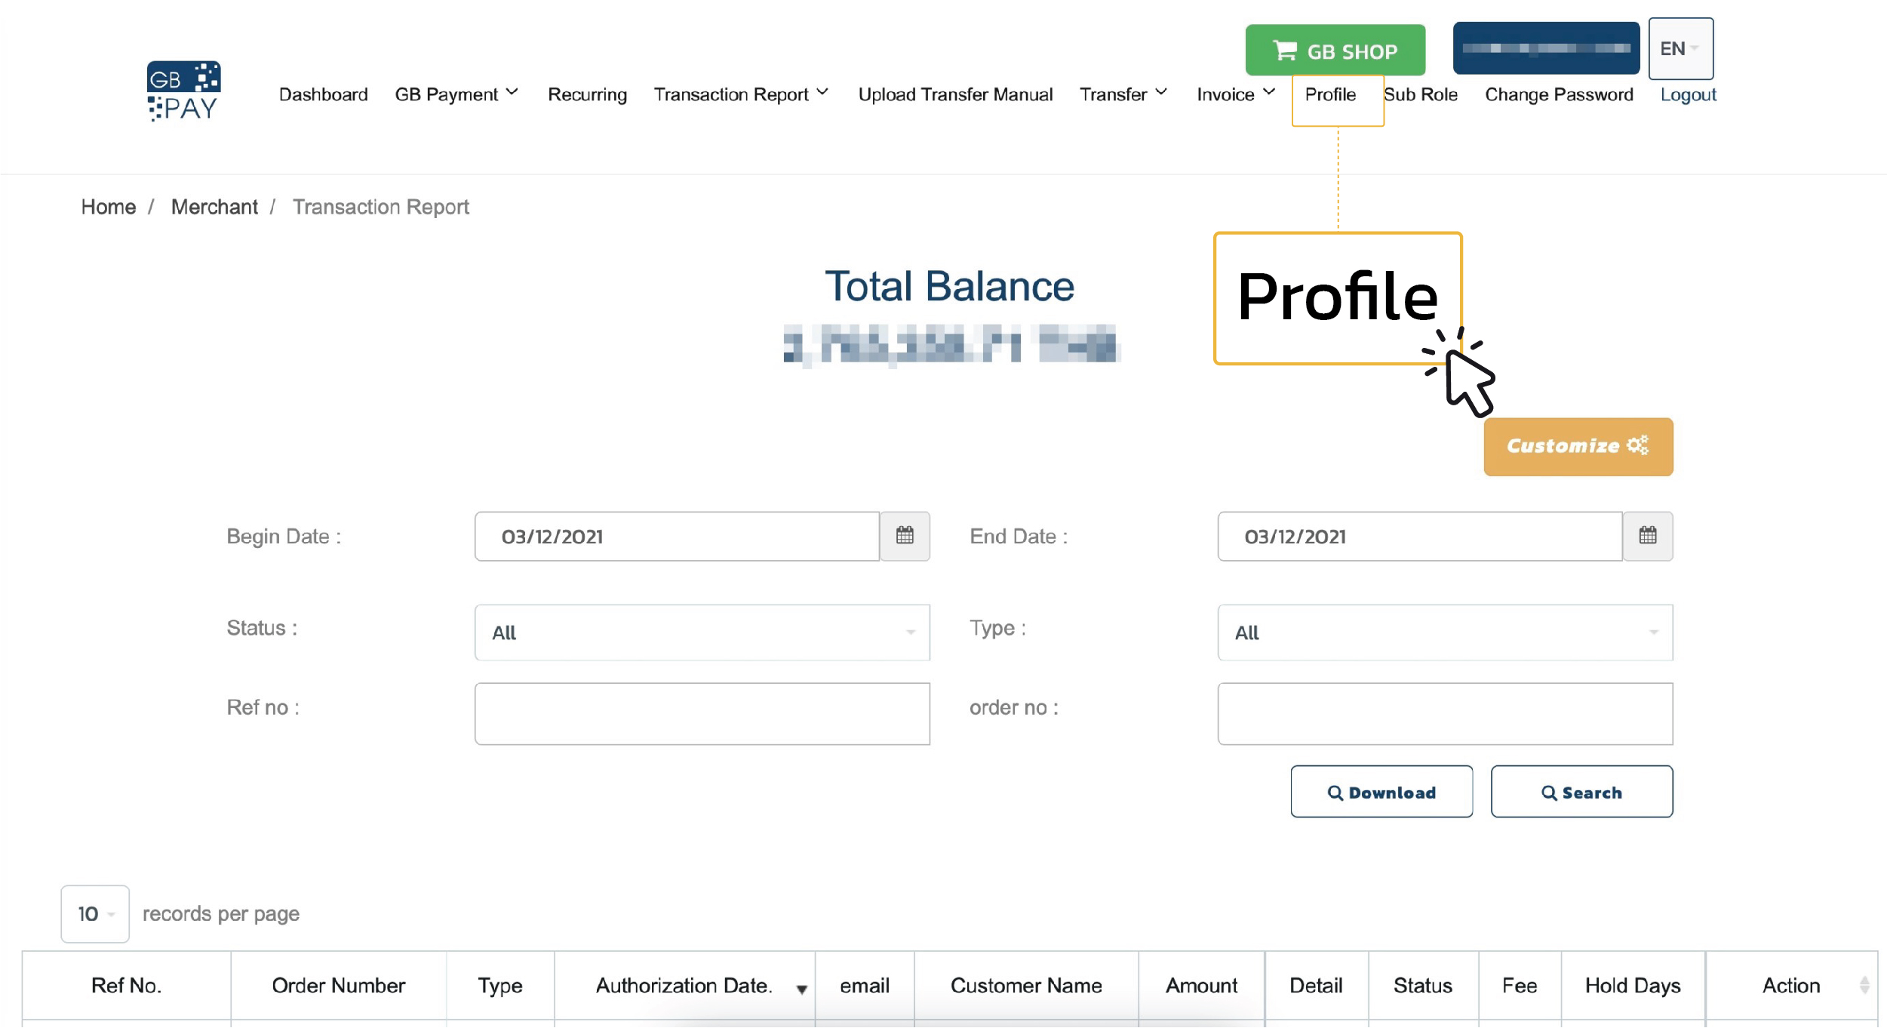This screenshot has width=1887, height=1028.
Task: Click the magnifier icon inside the Download button
Action: 1335,793
